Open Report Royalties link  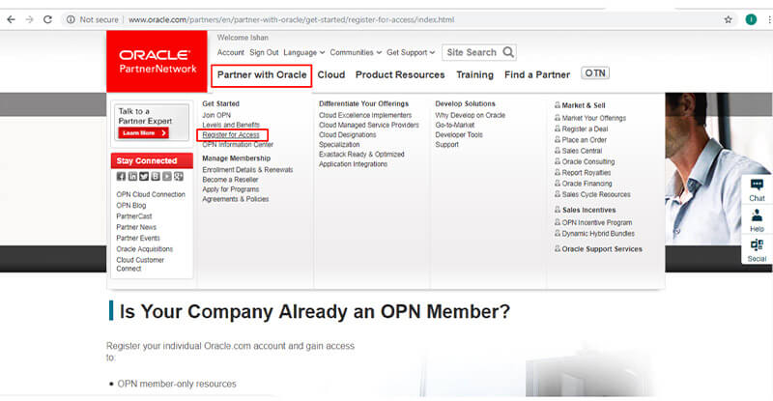pos(587,173)
